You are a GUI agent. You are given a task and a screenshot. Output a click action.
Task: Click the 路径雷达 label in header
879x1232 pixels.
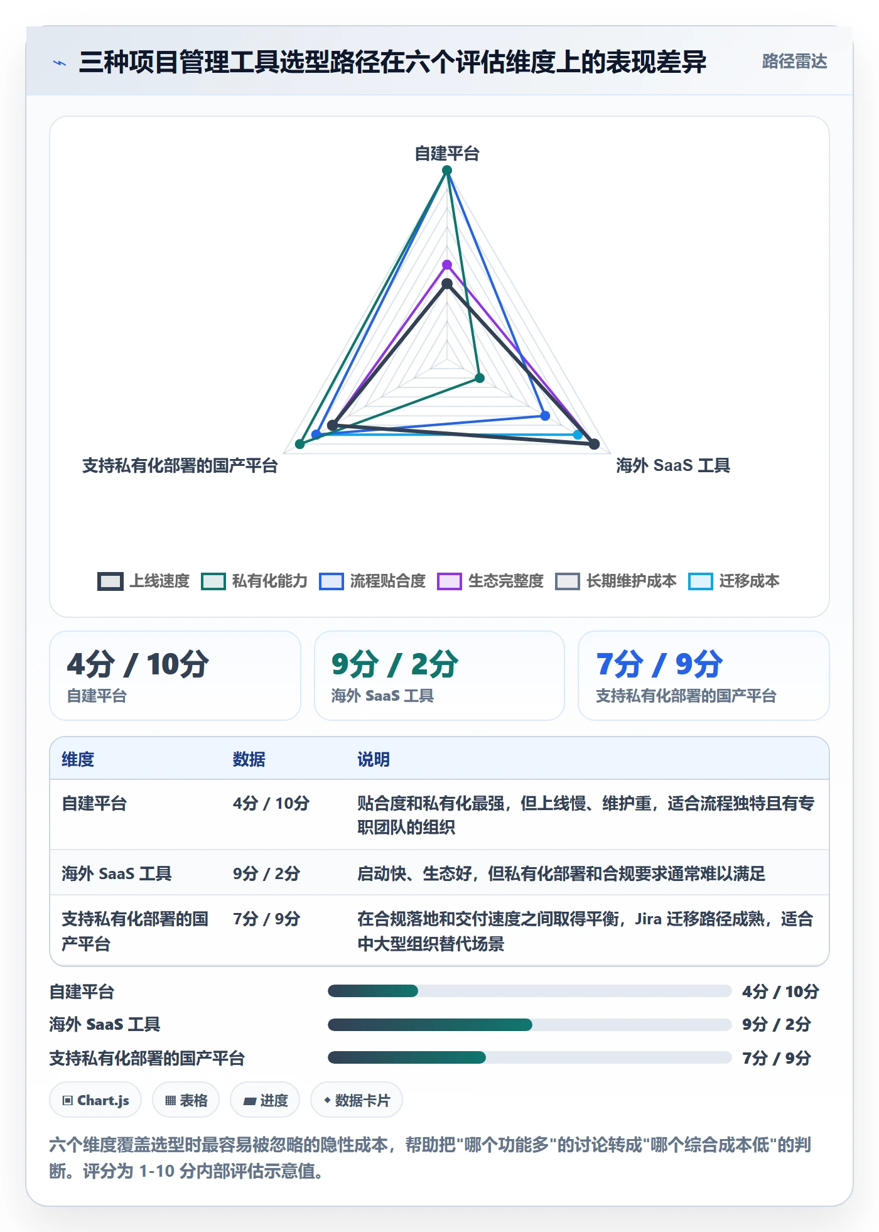pyautogui.click(x=794, y=62)
